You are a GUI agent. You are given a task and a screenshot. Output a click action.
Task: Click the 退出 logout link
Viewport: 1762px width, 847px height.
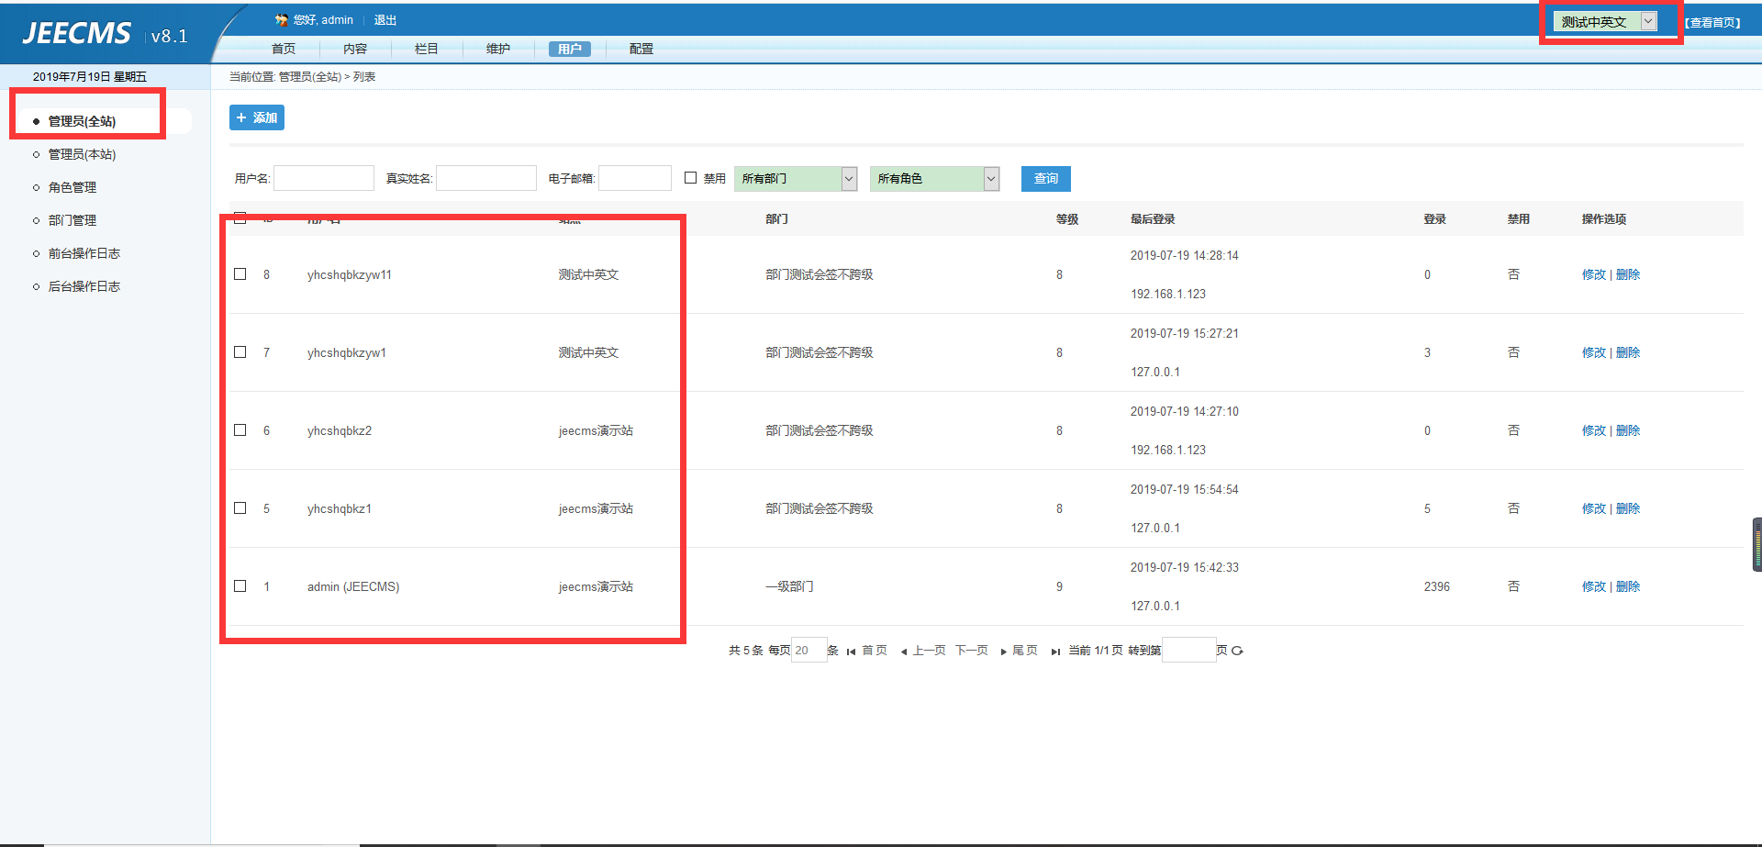[x=385, y=20]
